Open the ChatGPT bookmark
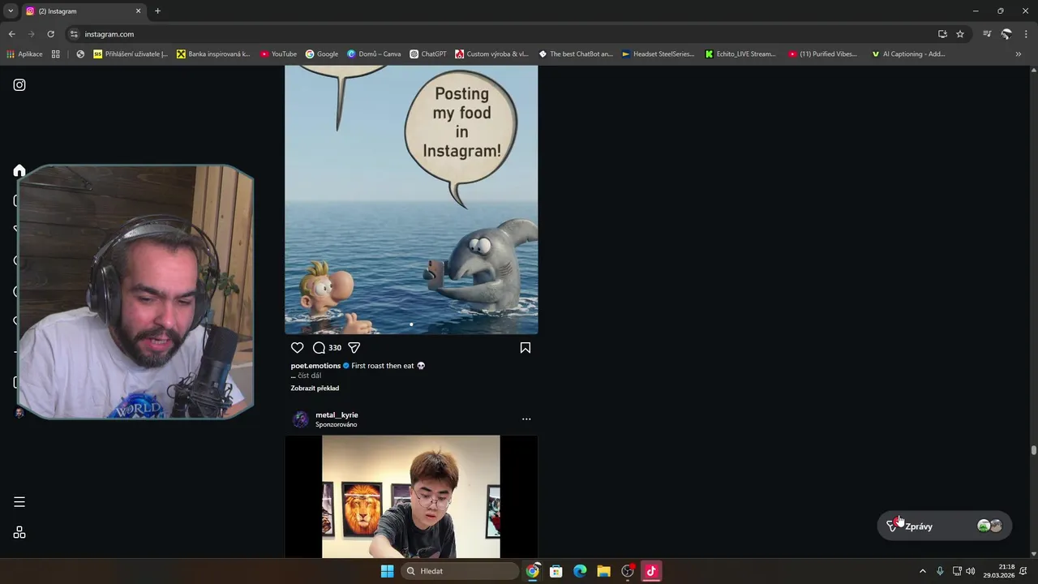This screenshot has width=1038, height=584. tap(428, 54)
